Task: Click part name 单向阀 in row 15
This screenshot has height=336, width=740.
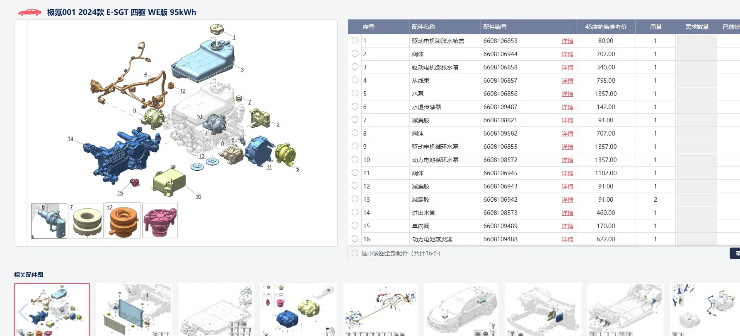Action: click(421, 226)
